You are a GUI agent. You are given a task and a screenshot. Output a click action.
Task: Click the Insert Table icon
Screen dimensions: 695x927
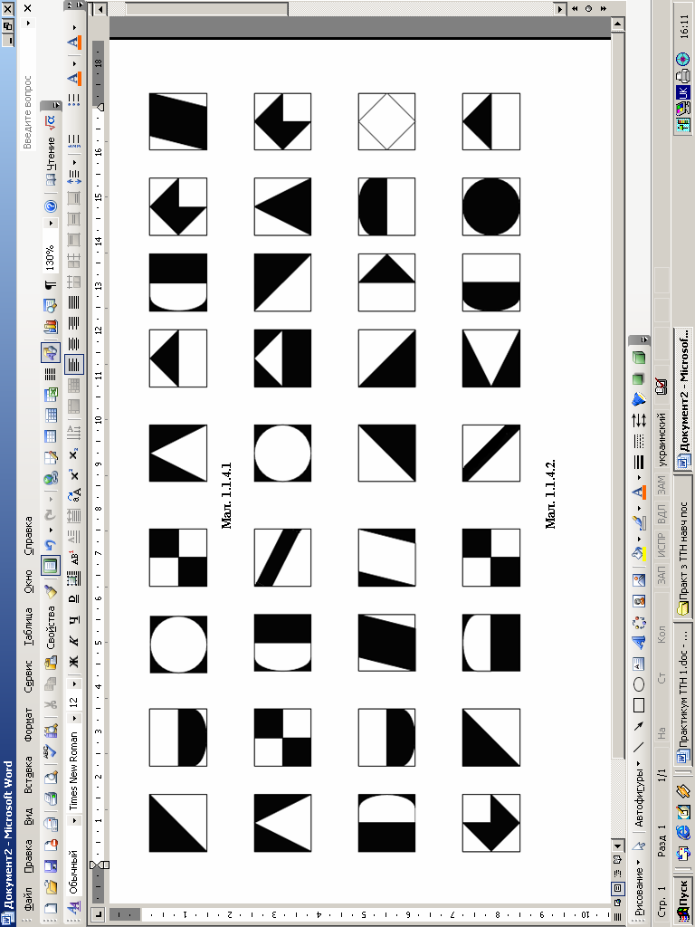pos(51,436)
